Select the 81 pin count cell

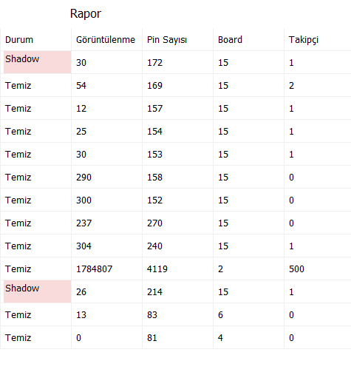pyautogui.click(x=178, y=337)
